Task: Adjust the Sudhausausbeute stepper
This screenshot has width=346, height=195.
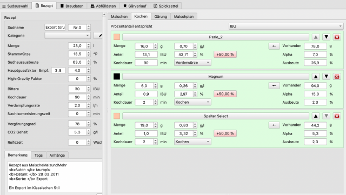Action: 89,62
